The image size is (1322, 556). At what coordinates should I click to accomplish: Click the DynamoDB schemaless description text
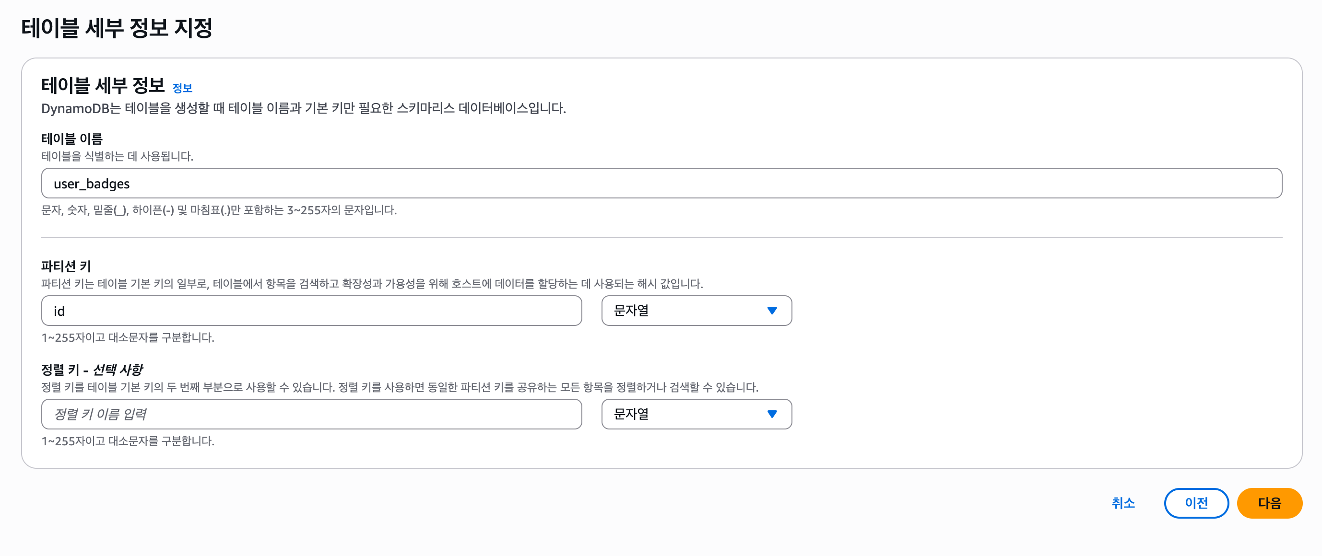(303, 109)
